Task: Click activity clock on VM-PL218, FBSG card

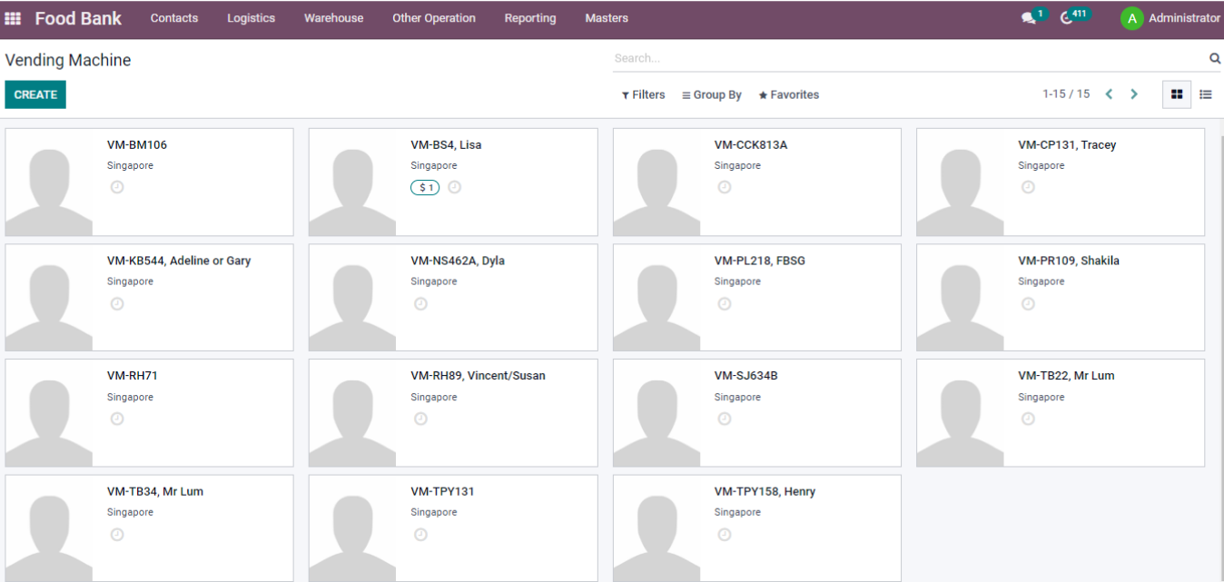Action: pyautogui.click(x=725, y=303)
